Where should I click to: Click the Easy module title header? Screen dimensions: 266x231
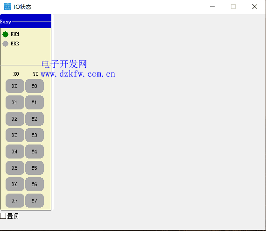26,21
